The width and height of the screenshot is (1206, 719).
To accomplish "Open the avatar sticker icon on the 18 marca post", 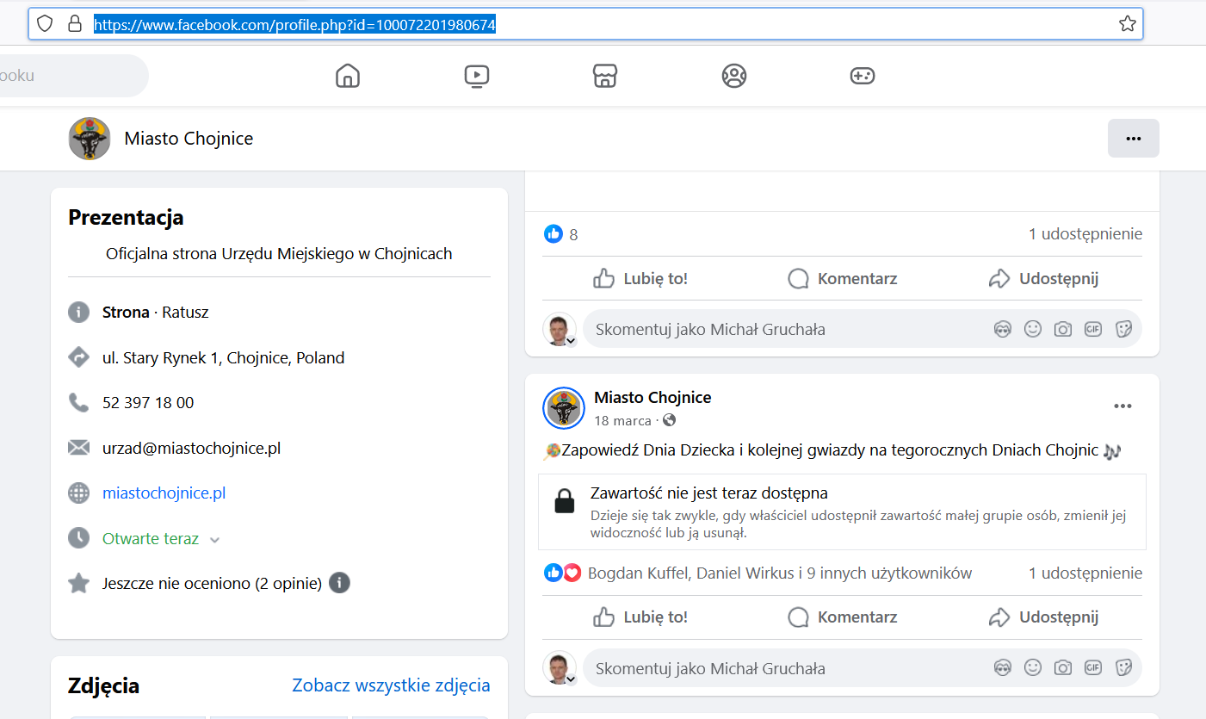I will tap(1002, 668).
